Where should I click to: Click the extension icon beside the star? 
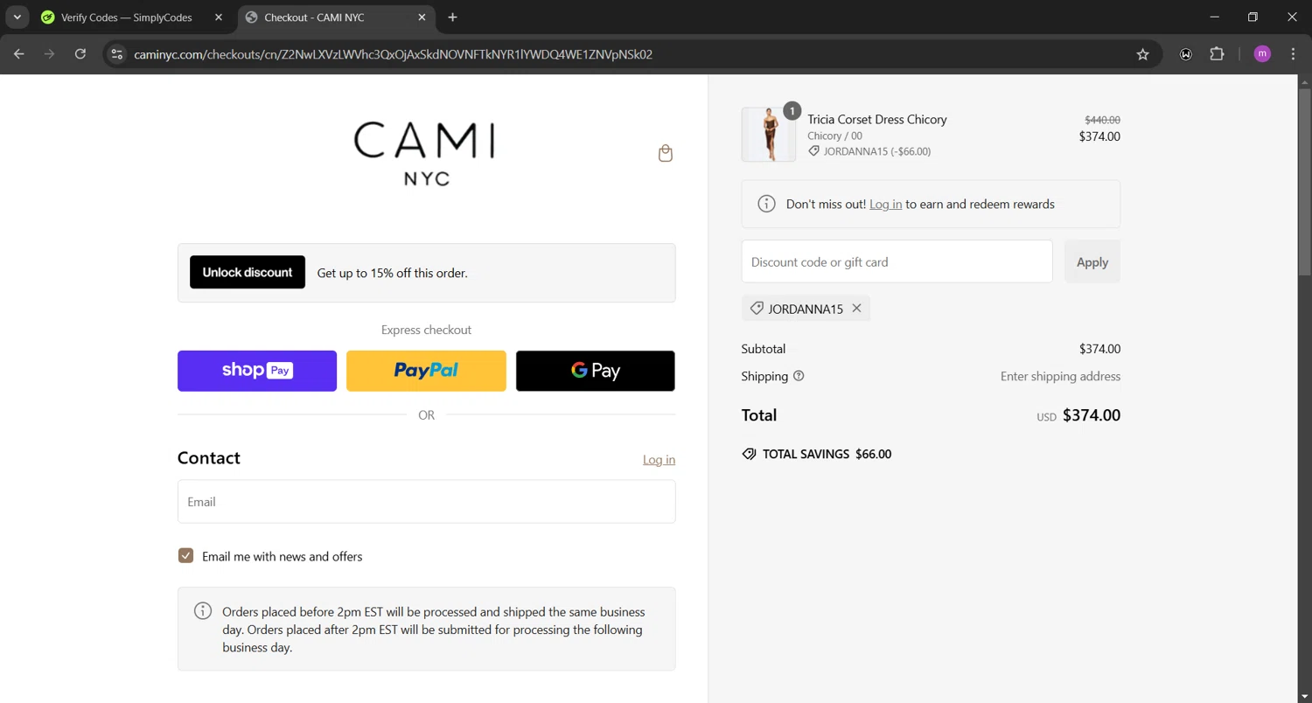[x=1186, y=54]
